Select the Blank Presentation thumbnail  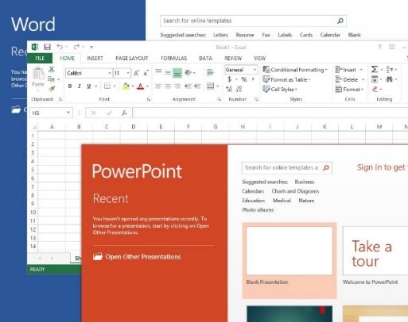point(289,251)
